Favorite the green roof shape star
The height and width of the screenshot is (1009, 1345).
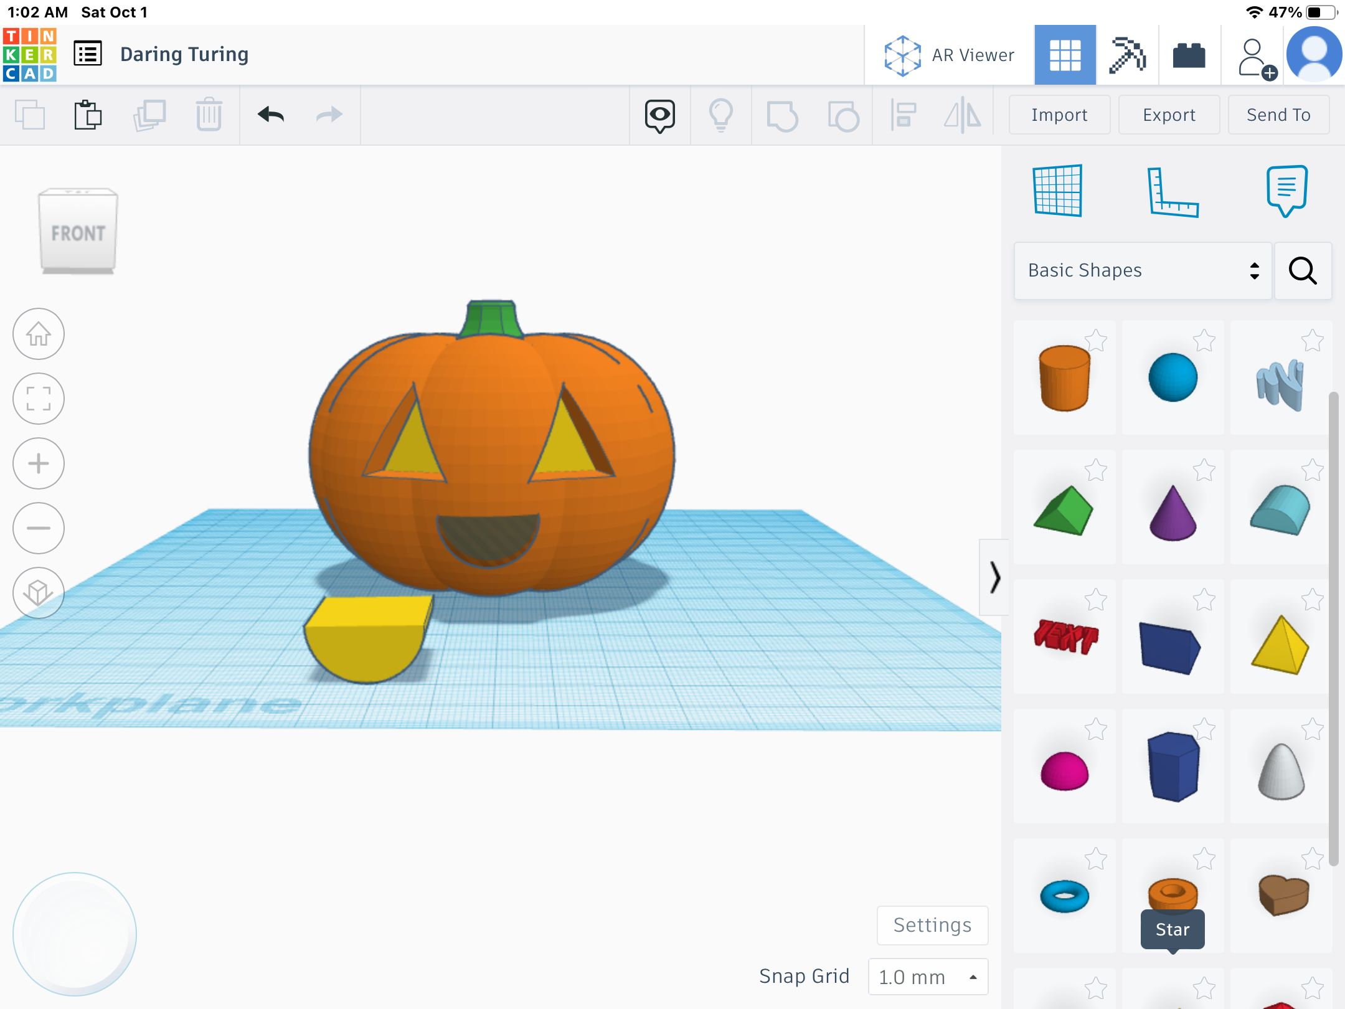click(1096, 470)
